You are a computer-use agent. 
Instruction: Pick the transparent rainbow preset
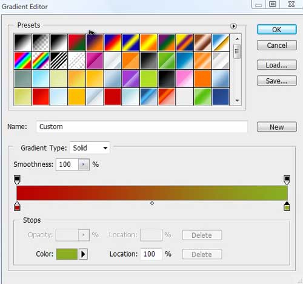[41, 61]
